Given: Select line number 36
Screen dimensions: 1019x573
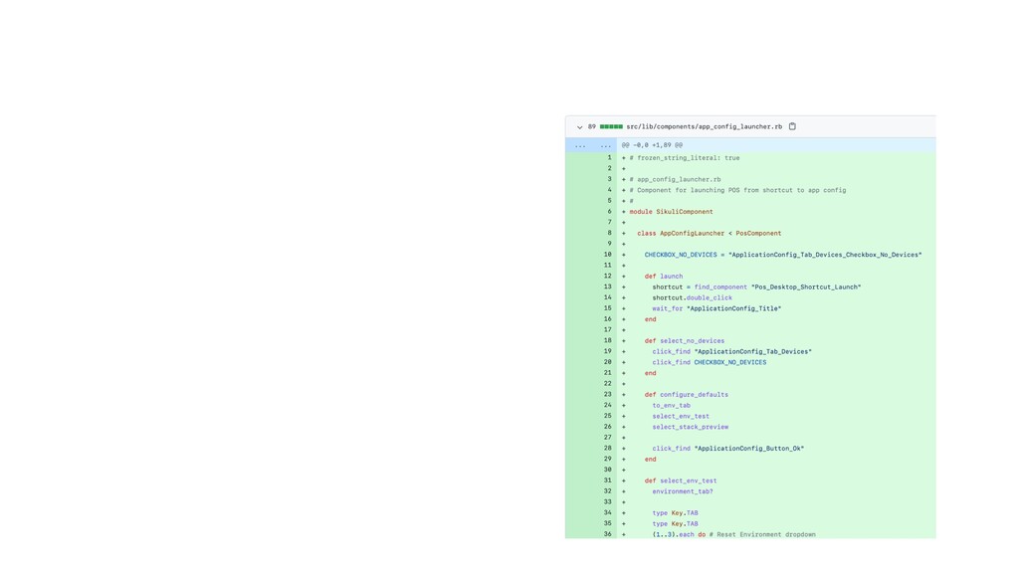Looking at the screenshot, I should coord(607,534).
